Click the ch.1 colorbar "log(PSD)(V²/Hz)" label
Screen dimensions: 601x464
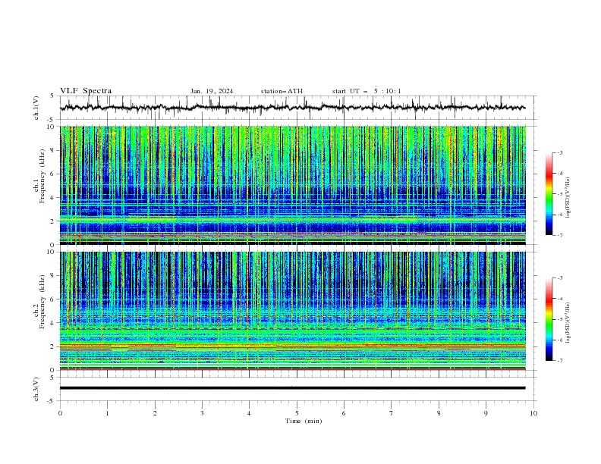click(x=568, y=198)
